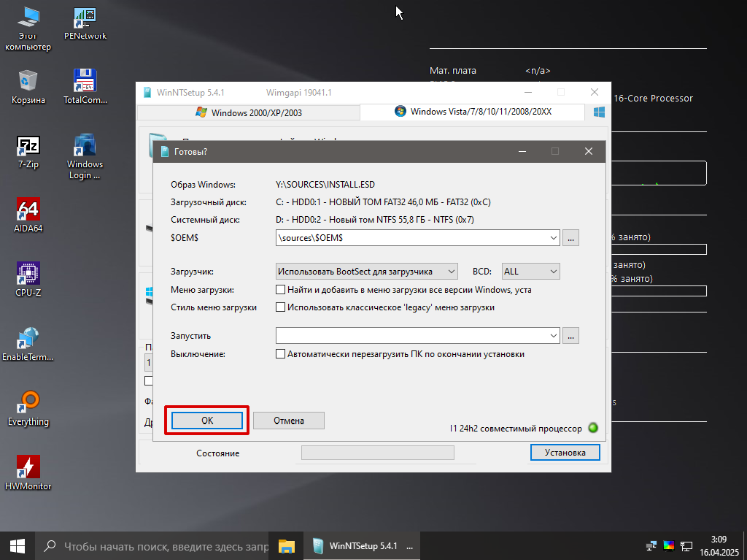747x560 pixels.
Task: Enable automatic PC reboot after installation
Action: pyautogui.click(x=280, y=354)
